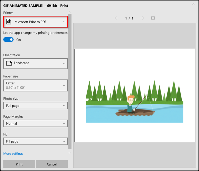
Task: Click the fishing boat preview image
Action: [x=135, y=101]
